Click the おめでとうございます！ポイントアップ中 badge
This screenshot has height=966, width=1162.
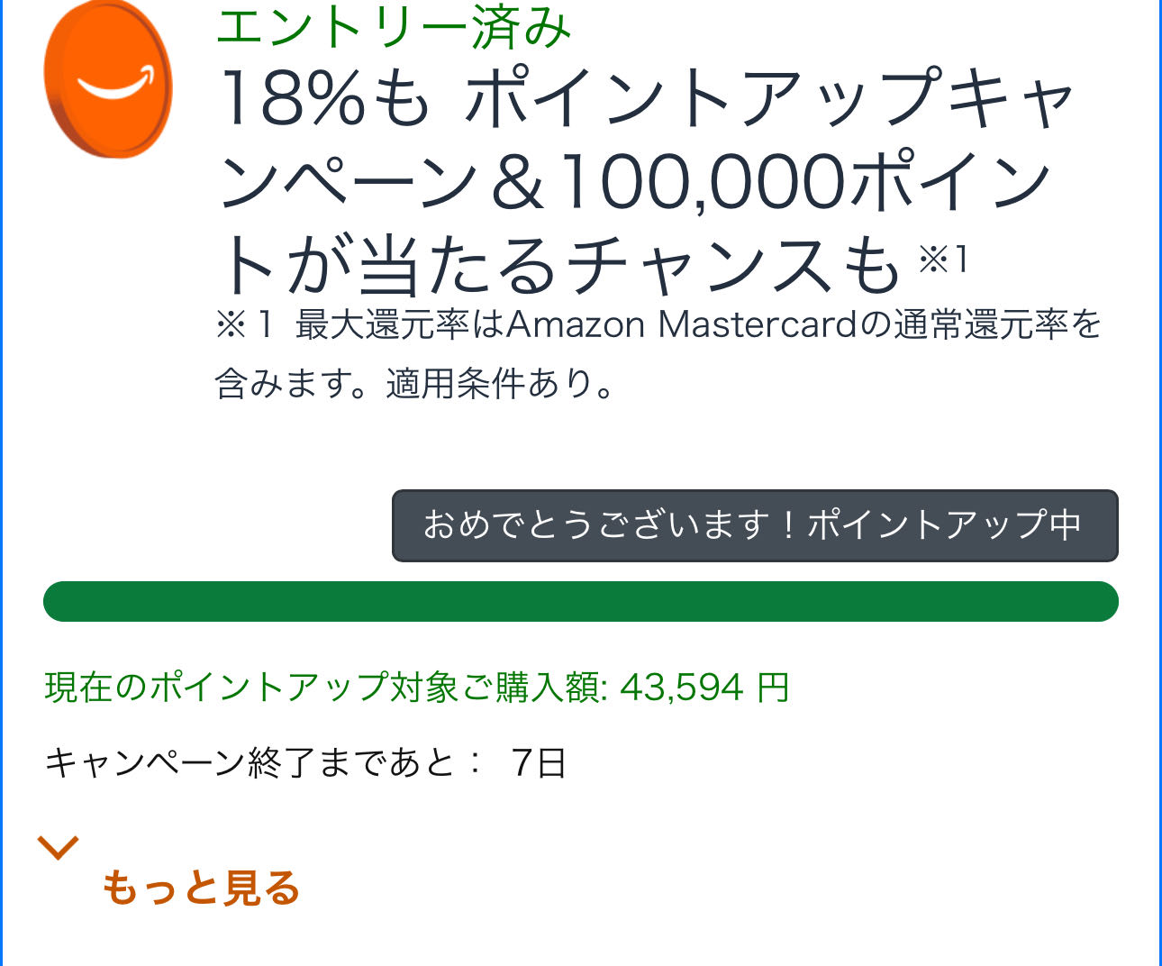click(755, 525)
